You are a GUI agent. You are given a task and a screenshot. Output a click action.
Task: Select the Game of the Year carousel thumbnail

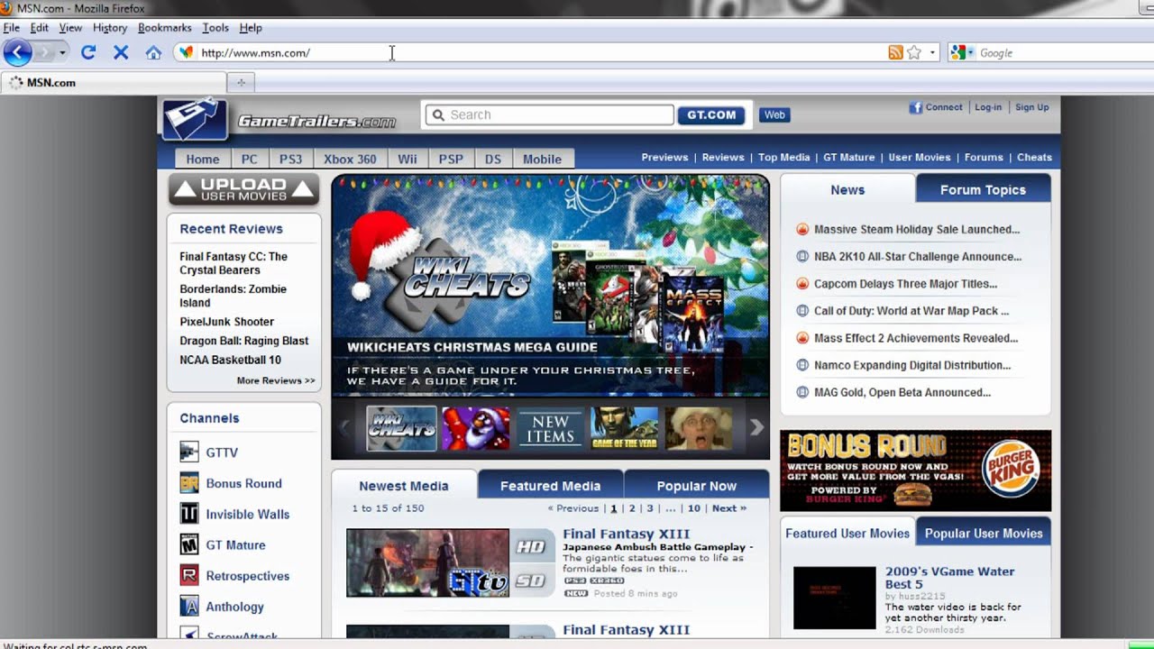[624, 428]
